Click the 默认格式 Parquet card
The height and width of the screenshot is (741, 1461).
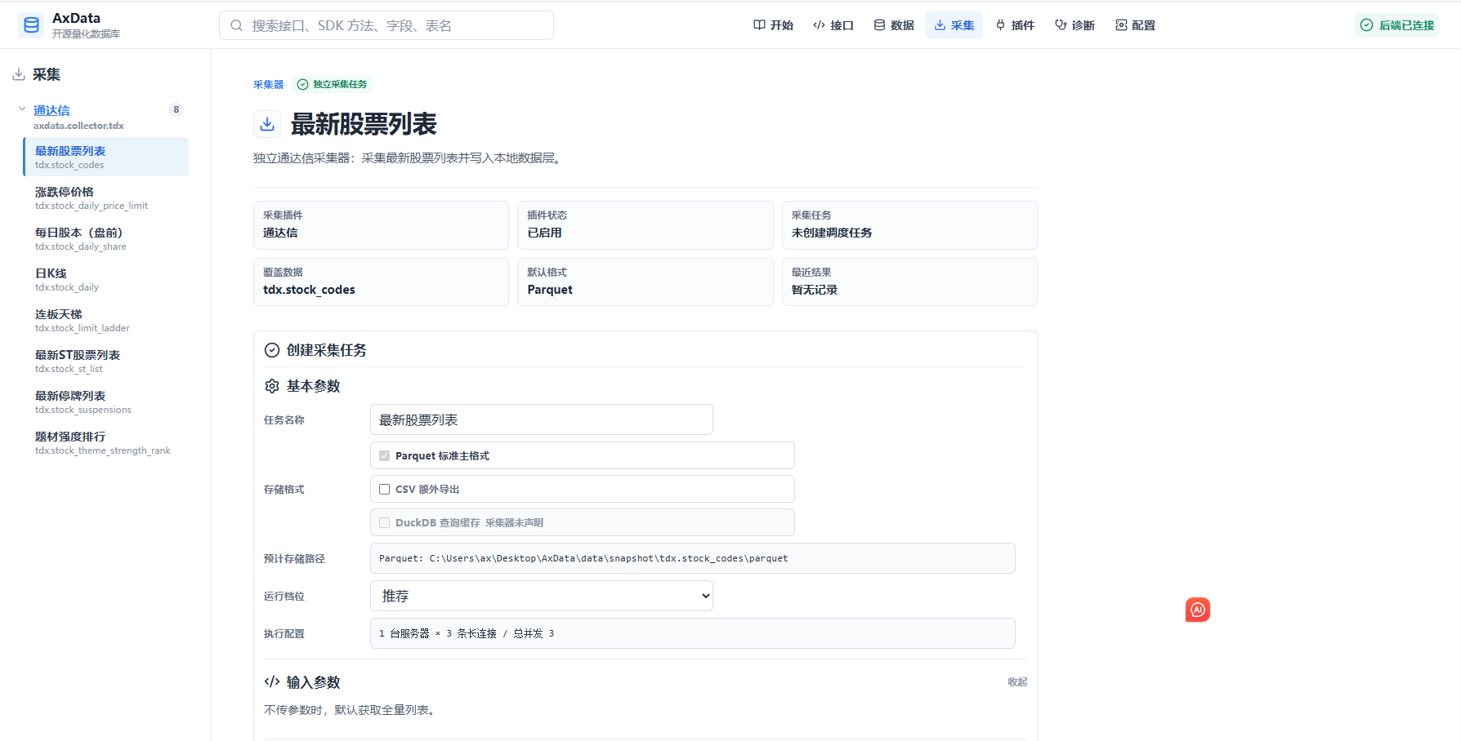click(x=646, y=282)
